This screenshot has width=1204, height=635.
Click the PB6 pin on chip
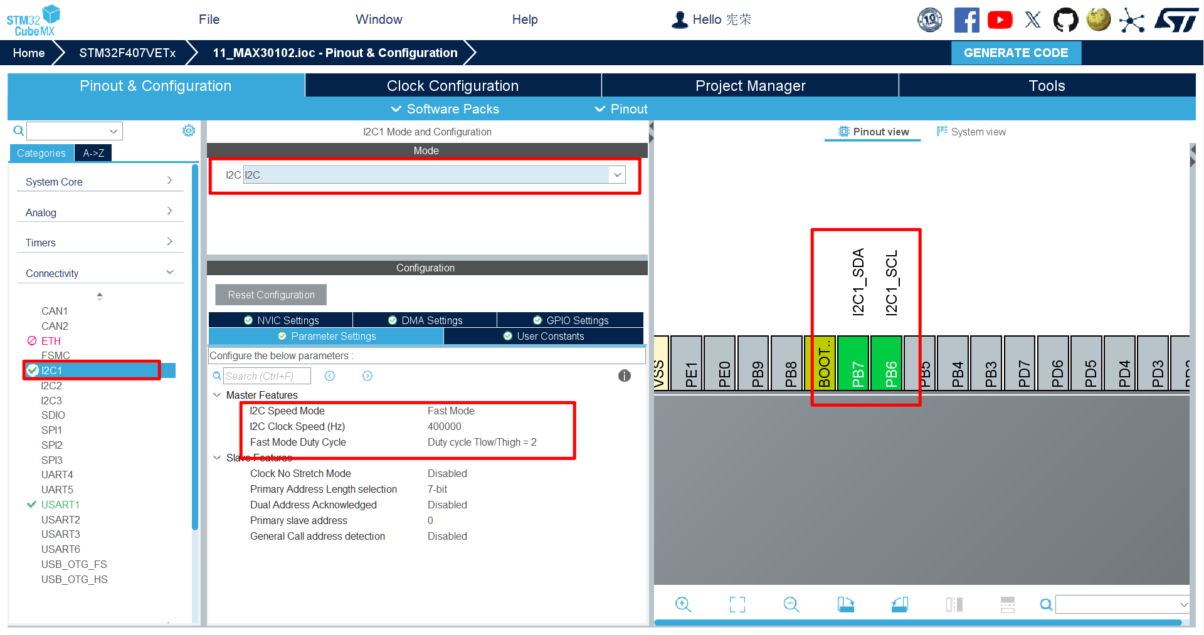pyautogui.click(x=886, y=363)
